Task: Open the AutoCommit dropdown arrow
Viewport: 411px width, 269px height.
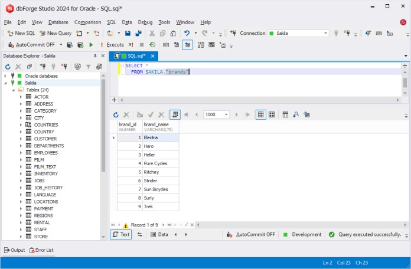Action: pos(61,45)
